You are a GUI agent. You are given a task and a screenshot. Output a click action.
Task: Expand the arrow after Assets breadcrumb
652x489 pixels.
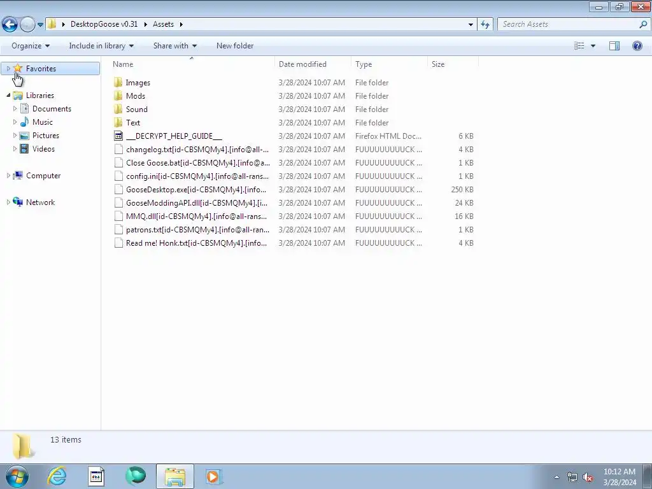coord(181,25)
